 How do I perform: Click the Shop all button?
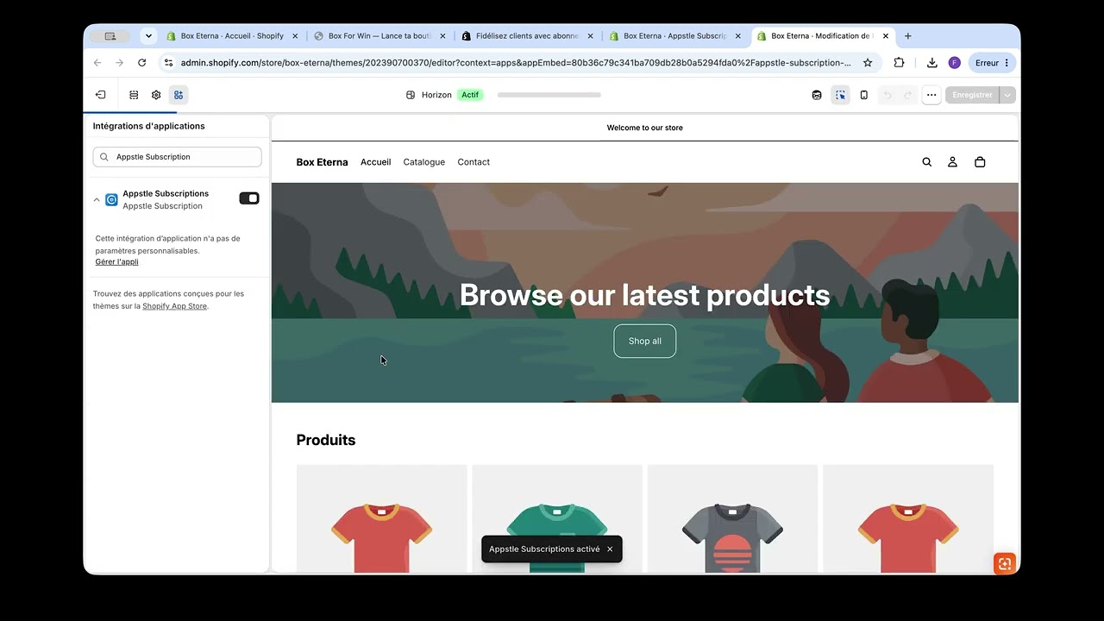645,342
